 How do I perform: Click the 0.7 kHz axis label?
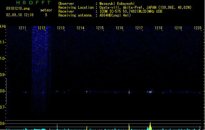coord(3,107)
